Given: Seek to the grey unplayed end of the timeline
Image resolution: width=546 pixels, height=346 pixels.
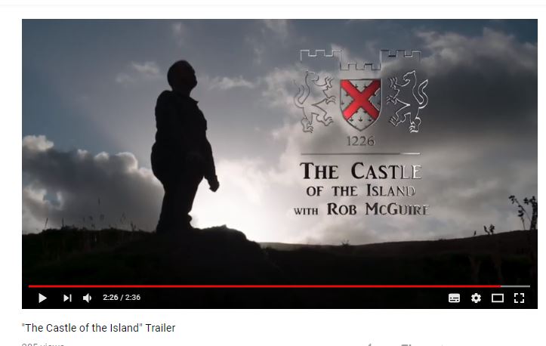Looking at the screenshot, I should click(515, 286).
